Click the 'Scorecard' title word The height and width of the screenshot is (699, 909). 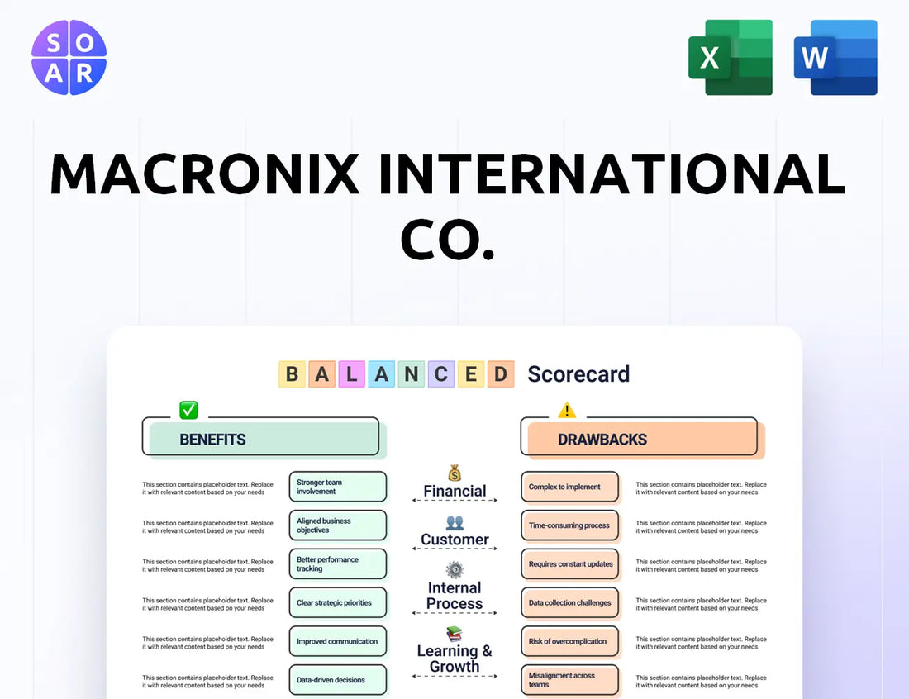578,373
